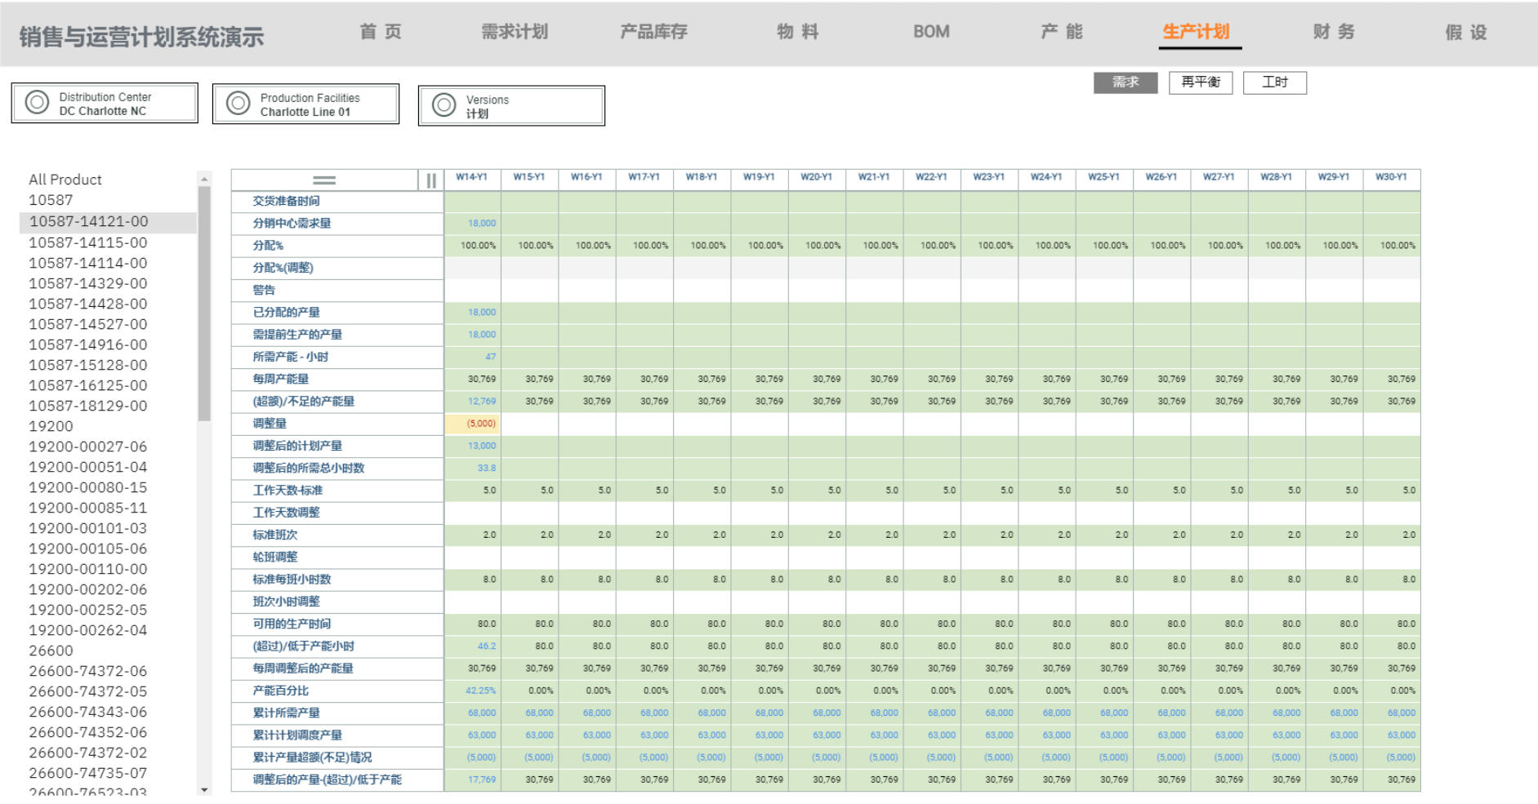Open the Charlotte Line 01 facility selector
The image size is (1538, 804).
pos(305,104)
